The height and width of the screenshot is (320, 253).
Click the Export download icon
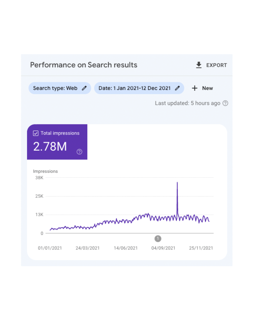click(x=199, y=65)
